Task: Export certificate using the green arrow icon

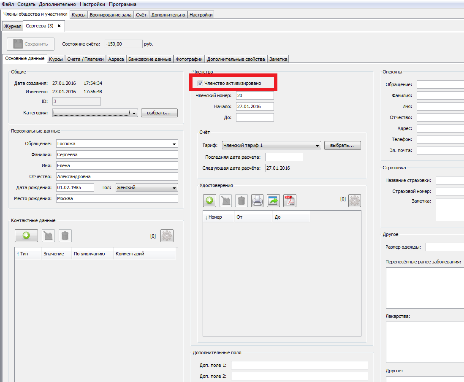Action: pyautogui.click(x=274, y=200)
